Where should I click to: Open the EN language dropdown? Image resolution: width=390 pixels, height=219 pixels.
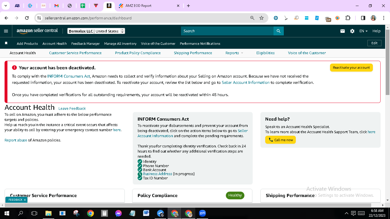coord(363,31)
